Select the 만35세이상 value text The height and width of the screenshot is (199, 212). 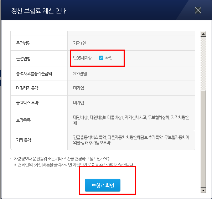click(x=82, y=58)
